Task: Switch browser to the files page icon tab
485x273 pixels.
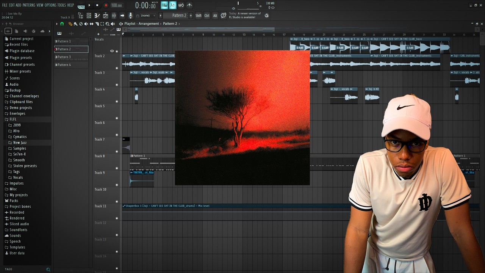Action: (x=17, y=31)
